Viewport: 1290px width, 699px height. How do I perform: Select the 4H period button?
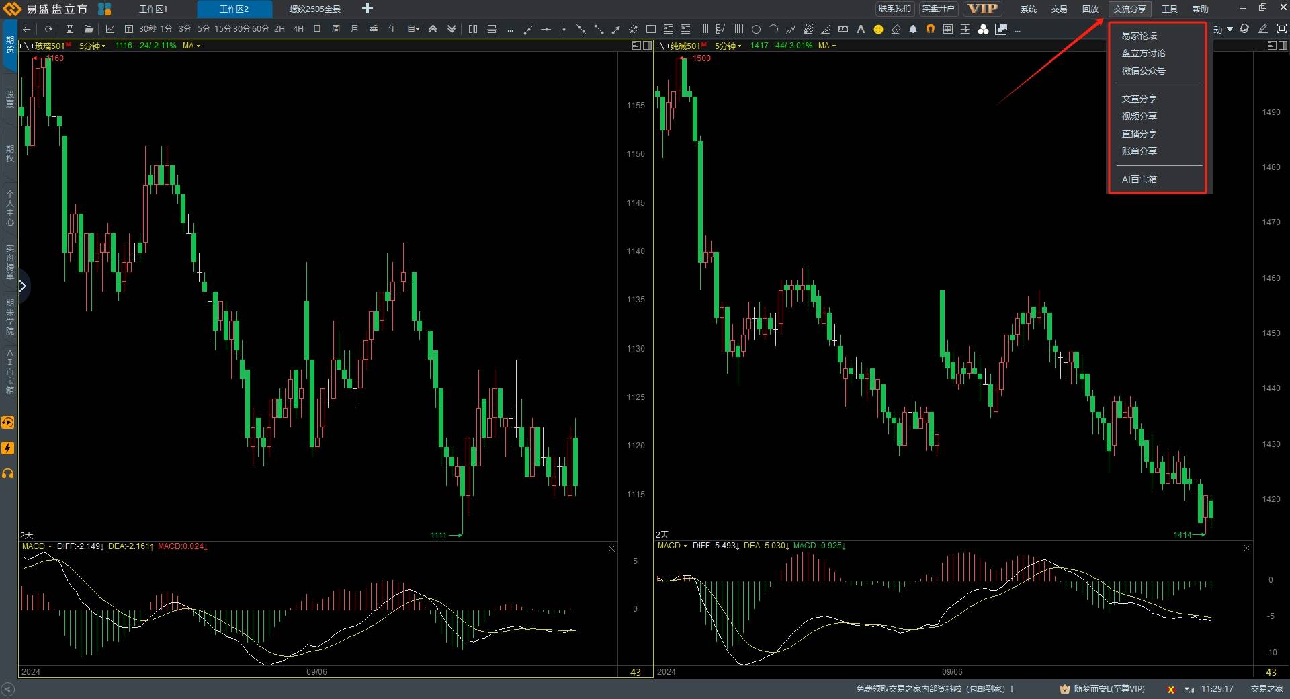[x=298, y=29]
